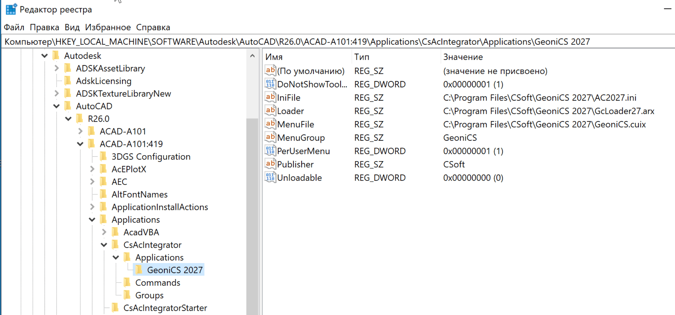Screen dimensions: 675x315
Task: Sort values by the Тип column header
Action: coord(396,57)
